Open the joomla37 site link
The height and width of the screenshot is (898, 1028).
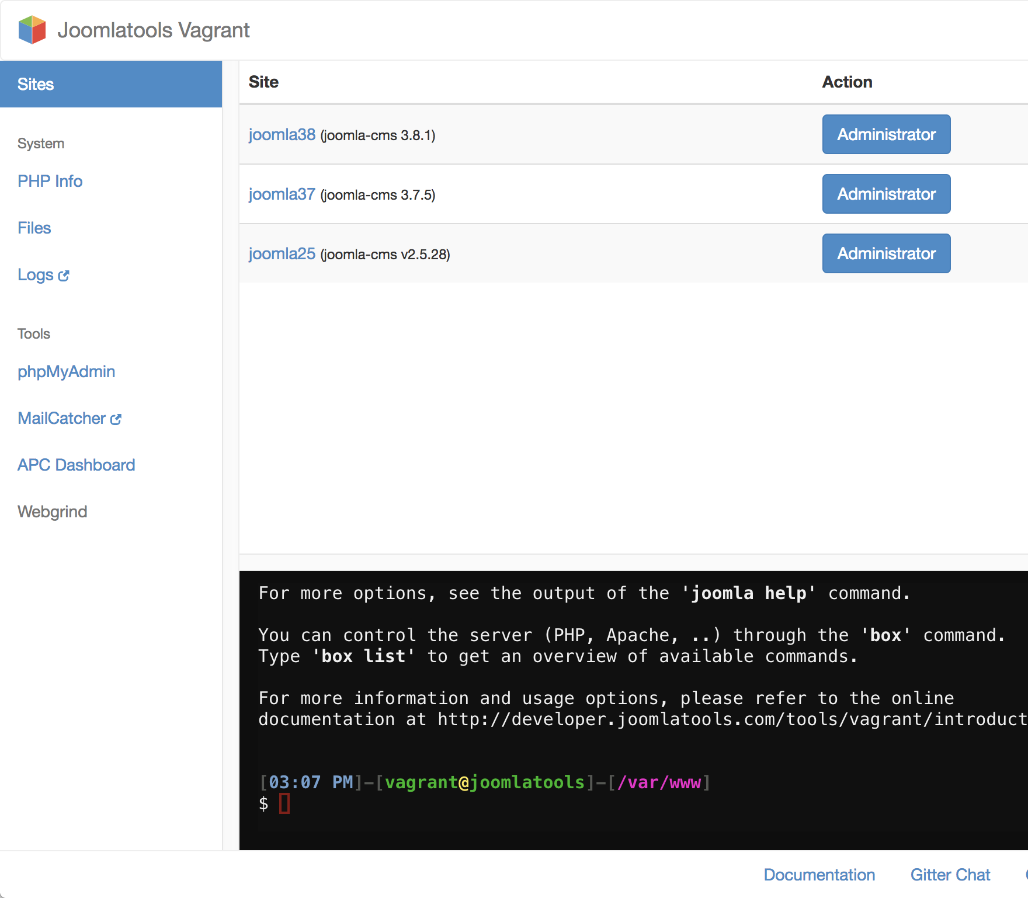click(282, 194)
